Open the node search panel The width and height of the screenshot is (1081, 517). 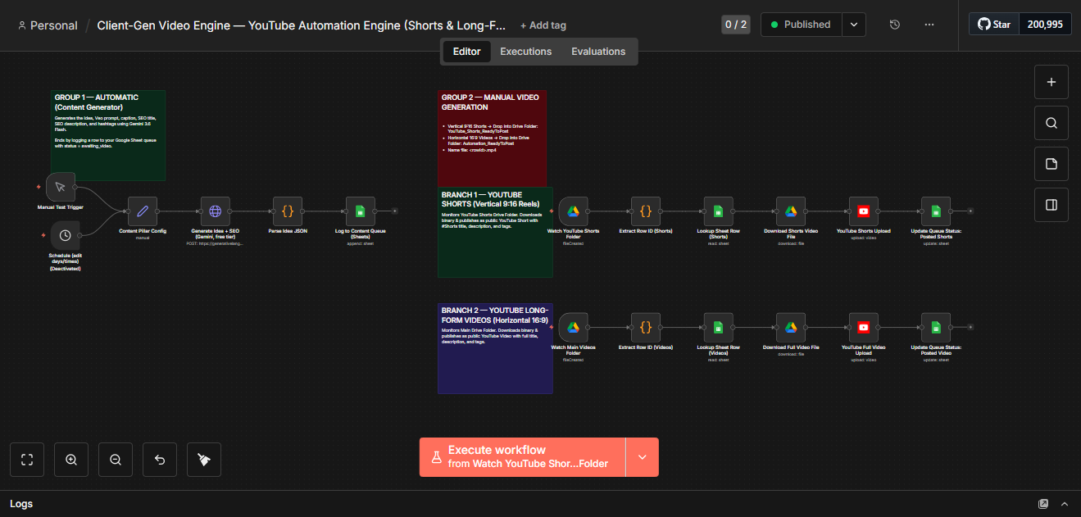tap(1051, 123)
